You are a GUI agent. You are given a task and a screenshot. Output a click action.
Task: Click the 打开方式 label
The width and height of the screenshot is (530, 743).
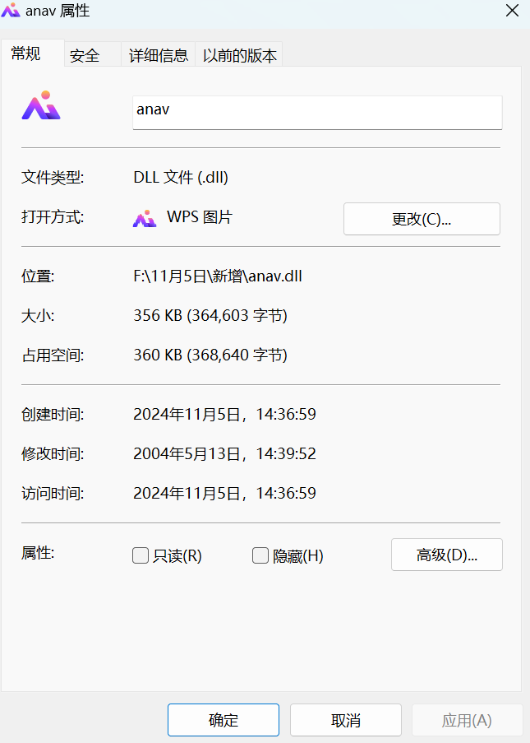pos(53,217)
